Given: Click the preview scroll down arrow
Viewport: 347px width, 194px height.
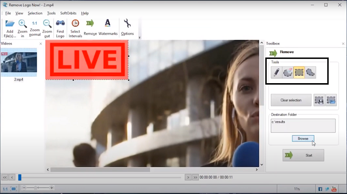Looking at the screenshot, I should pyautogui.click(x=262, y=165).
